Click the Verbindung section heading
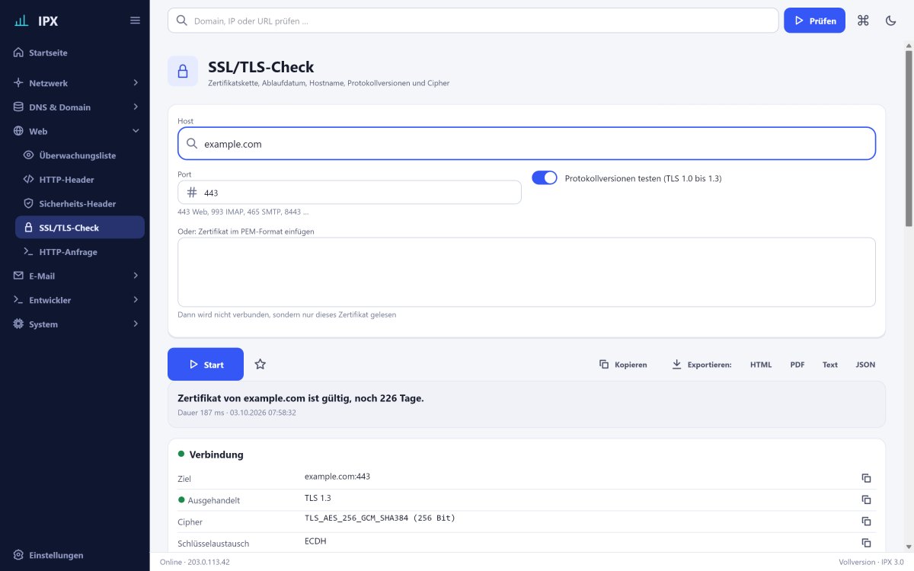The image size is (914, 571). pos(216,455)
